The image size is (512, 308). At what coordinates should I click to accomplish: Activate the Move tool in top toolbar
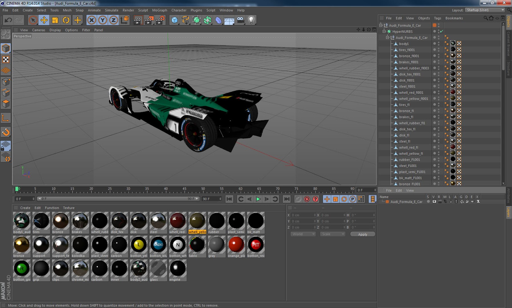click(x=44, y=20)
